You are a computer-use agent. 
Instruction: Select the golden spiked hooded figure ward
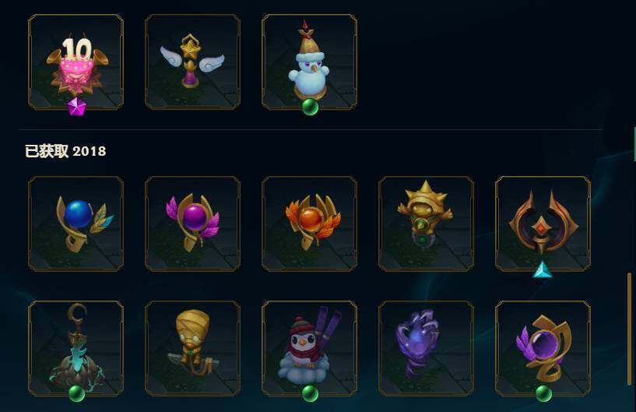(x=426, y=224)
